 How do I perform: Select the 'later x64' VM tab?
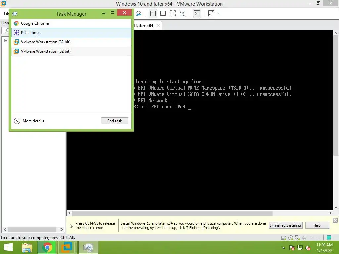tap(144, 26)
